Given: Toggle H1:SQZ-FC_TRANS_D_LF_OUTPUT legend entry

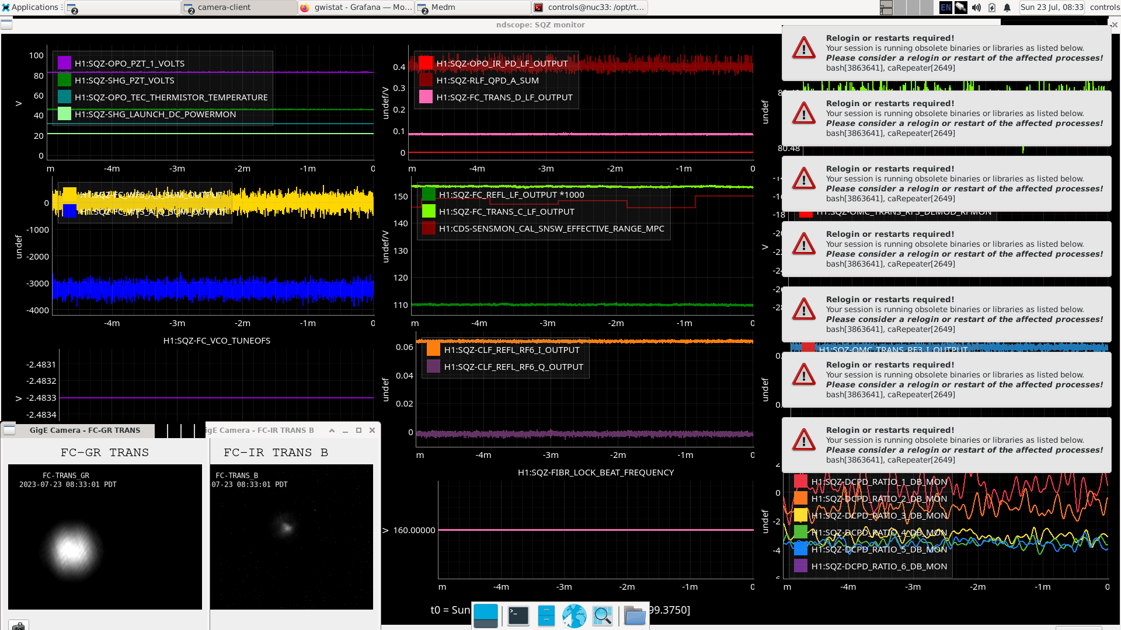Looking at the screenshot, I should (x=504, y=97).
